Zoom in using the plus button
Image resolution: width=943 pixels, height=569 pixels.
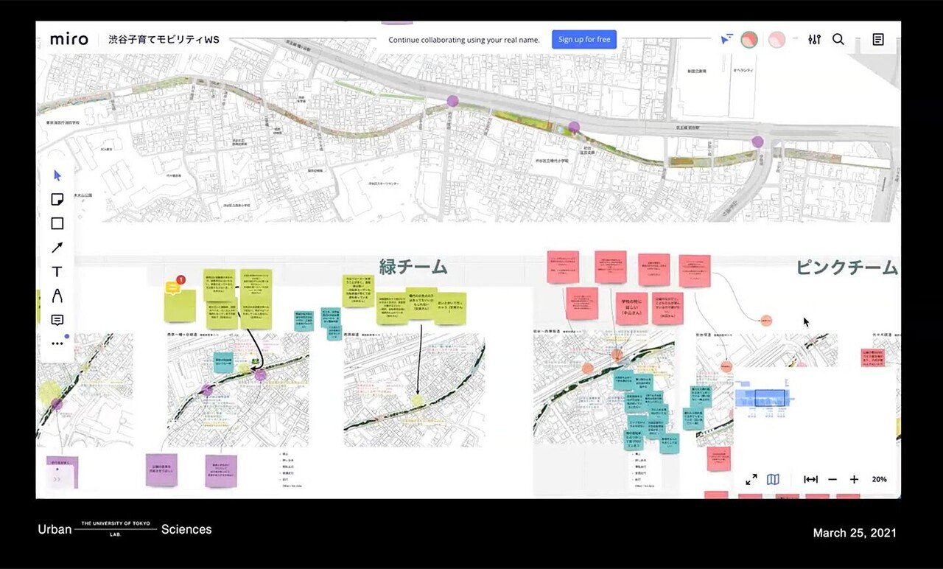(x=854, y=480)
